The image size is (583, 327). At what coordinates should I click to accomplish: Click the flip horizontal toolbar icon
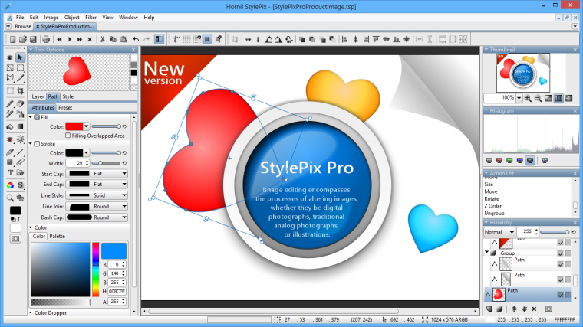click(x=248, y=39)
